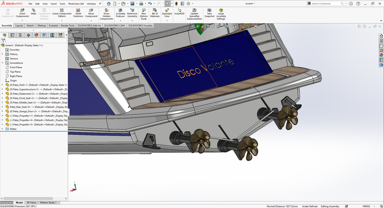Expand the History folder in the tree
The height and width of the screenshot is (208, 384).
(2, 54)
